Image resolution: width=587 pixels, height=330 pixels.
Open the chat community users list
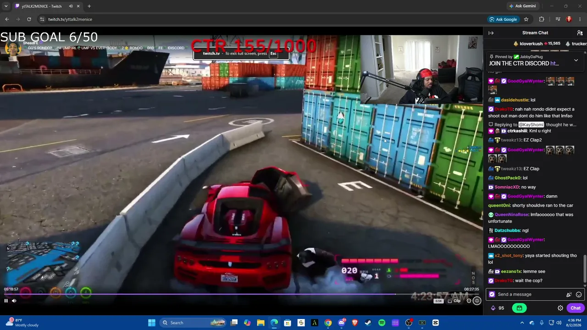(x=580, y=33)
